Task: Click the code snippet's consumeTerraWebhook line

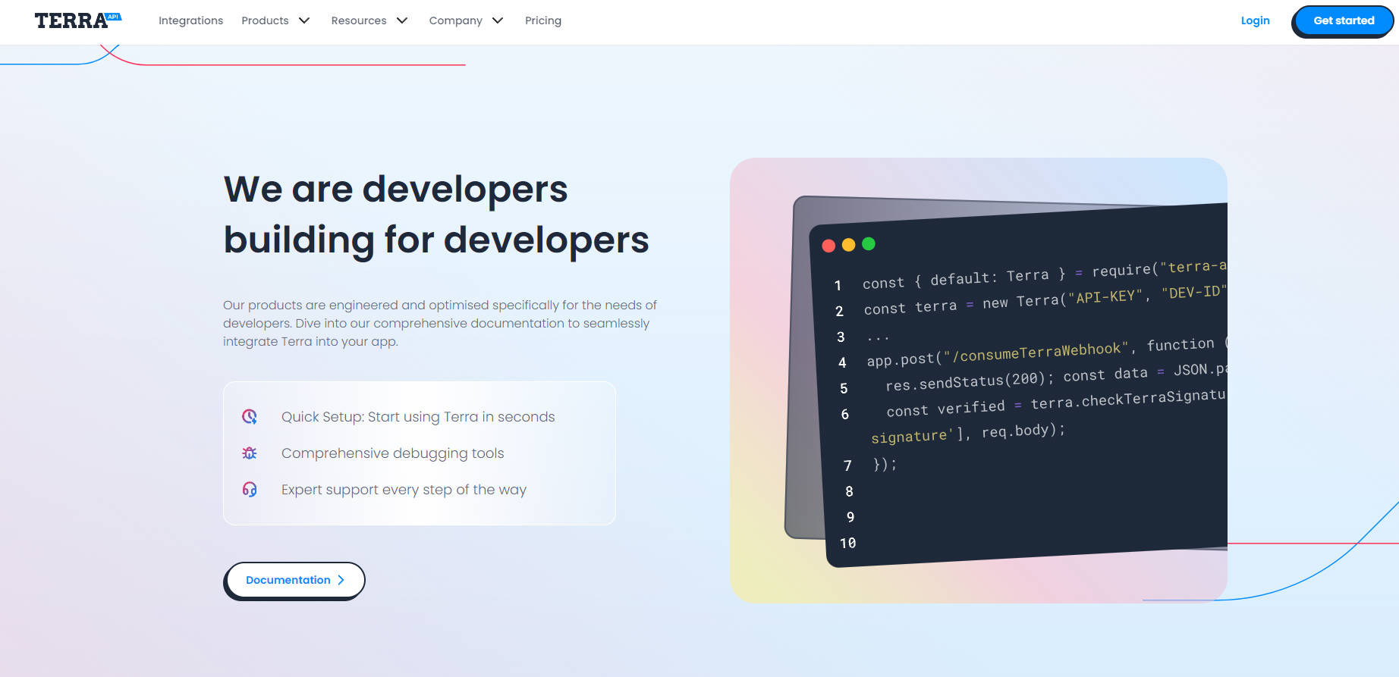Action: 1036,353
